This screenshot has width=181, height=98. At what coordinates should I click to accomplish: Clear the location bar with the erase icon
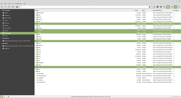point(150,7)
